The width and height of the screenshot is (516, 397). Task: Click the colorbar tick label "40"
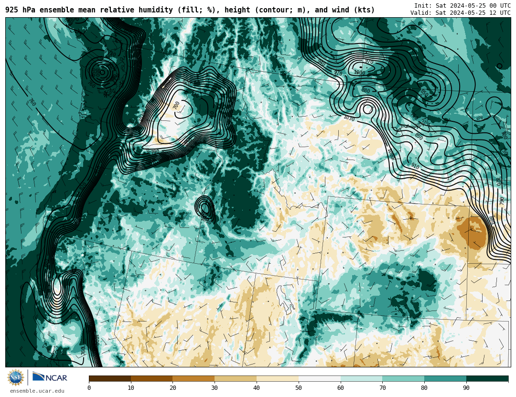click(x=257, y=388)
